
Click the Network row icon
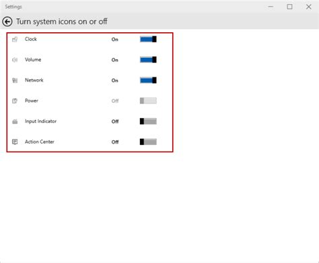(15, 81)
